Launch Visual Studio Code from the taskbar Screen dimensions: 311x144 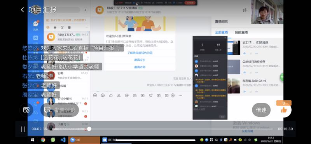click(63, 140)
